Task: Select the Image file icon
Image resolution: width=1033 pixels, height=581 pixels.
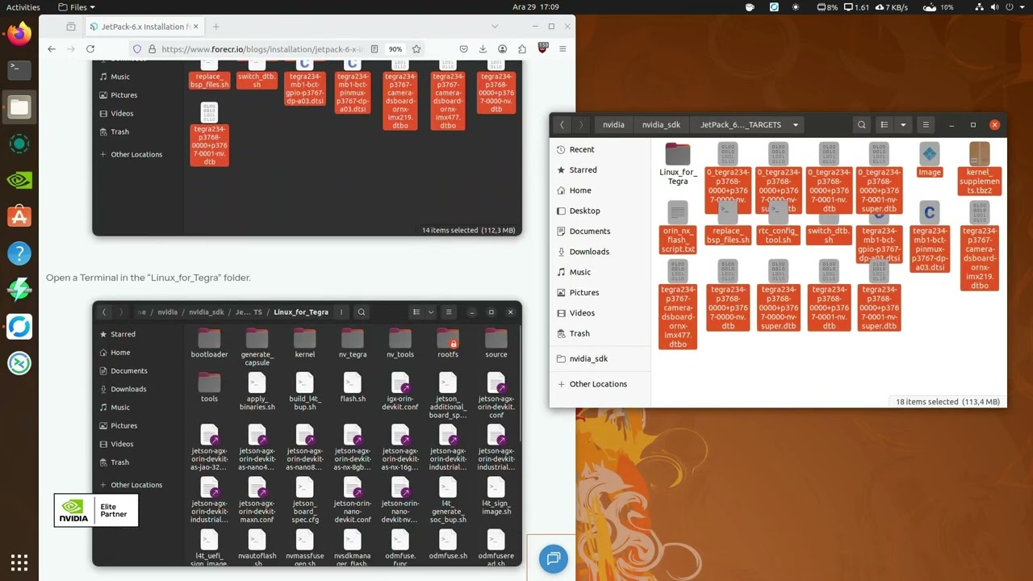Action: (x=930, y=153)
